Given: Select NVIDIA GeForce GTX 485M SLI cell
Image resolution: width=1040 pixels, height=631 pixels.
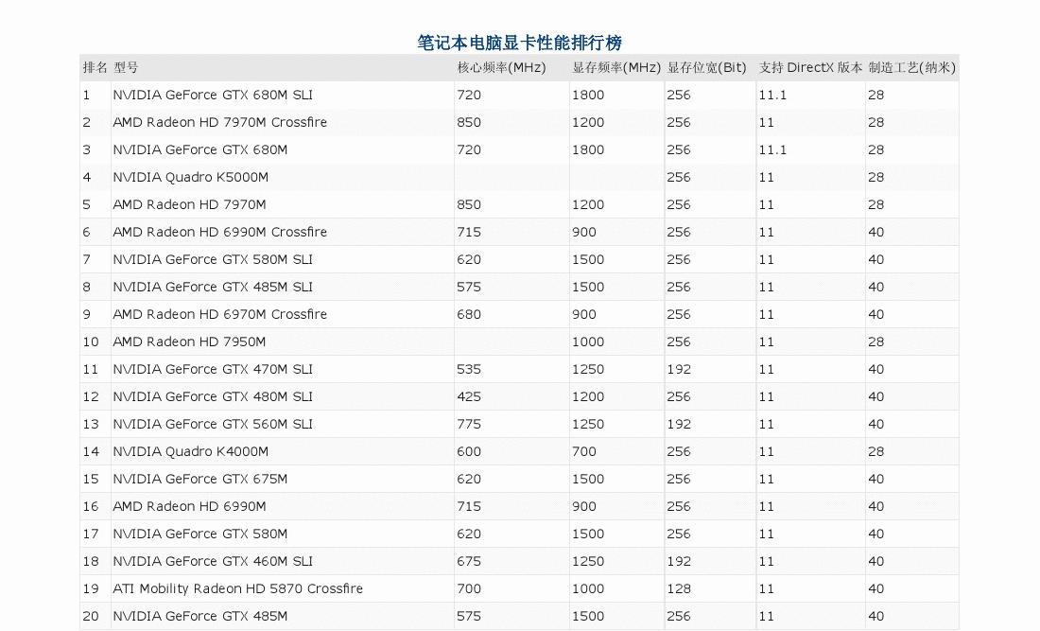Looking at the screenshot, I should point(212,287).
